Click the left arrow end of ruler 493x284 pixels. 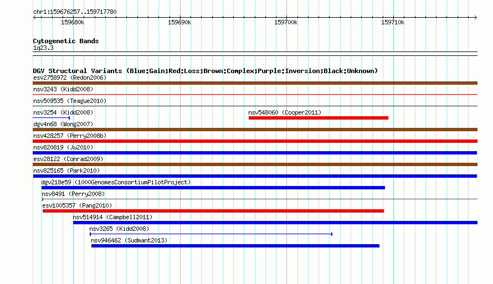pyautogui.click(x=34, y=18)
